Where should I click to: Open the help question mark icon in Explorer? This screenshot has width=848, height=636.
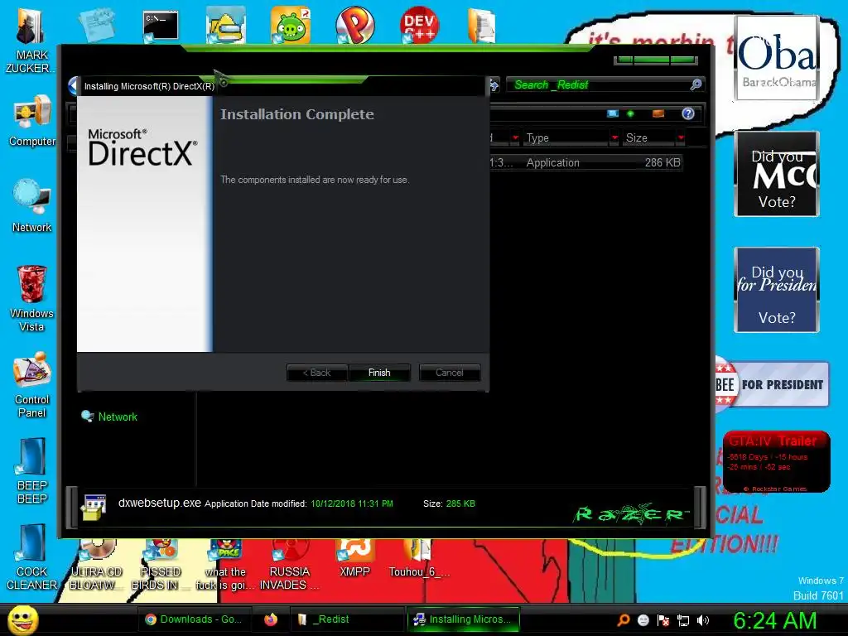click(x=688, y=113)
